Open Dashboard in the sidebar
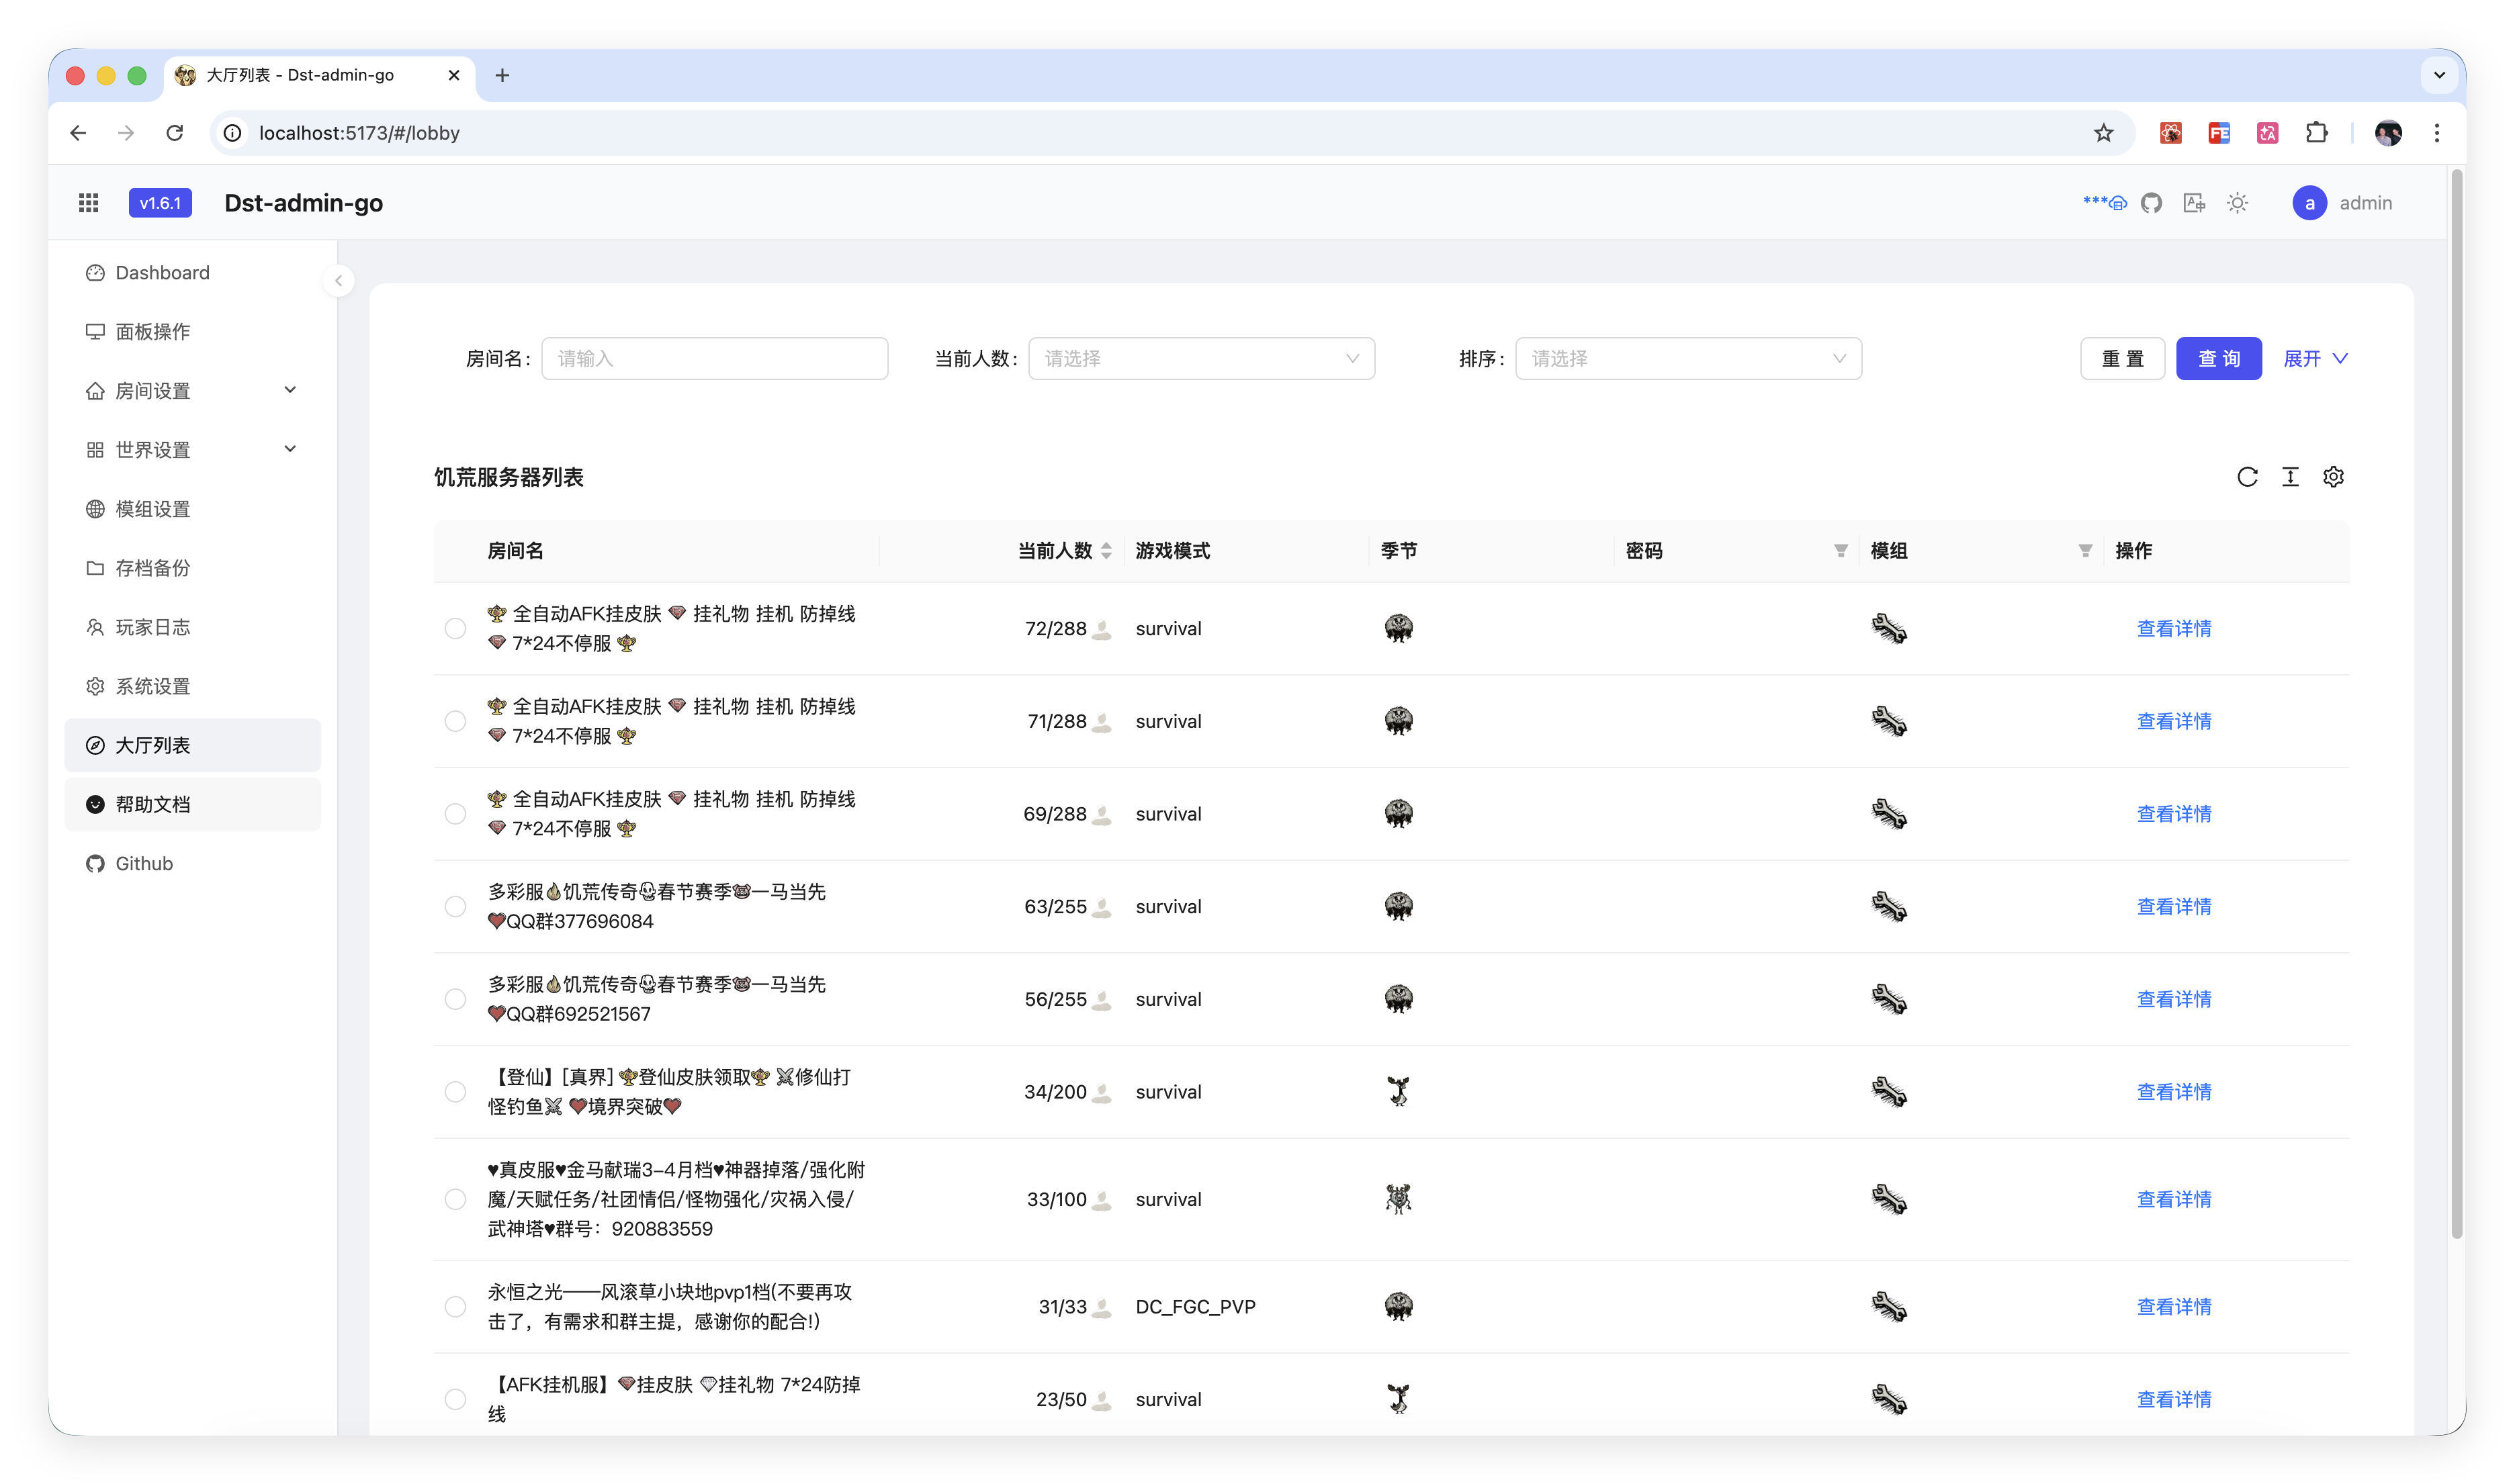The image size is (2515, 1484). coord(192,273)
